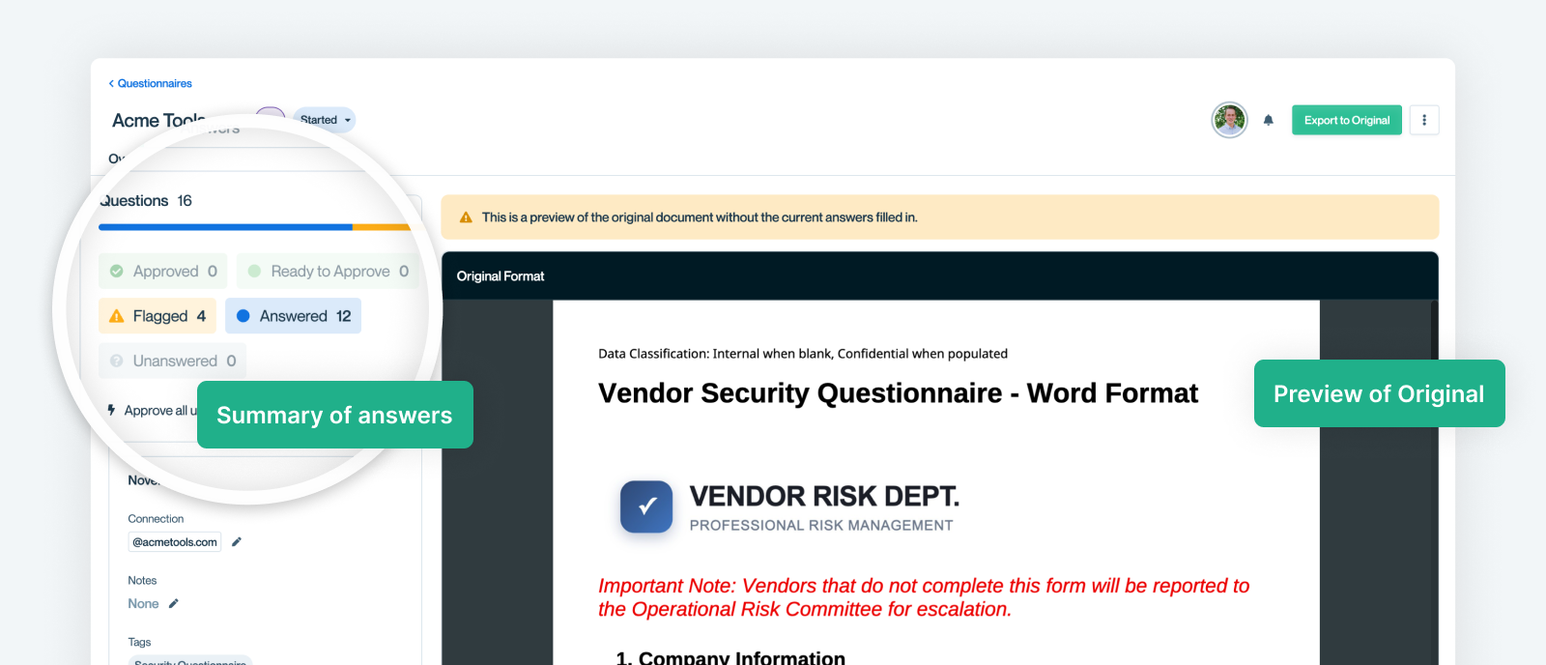Open the user avatar profile
Image resolution: width=1546 pixels, height=665 pixels.
[1229, 120]
